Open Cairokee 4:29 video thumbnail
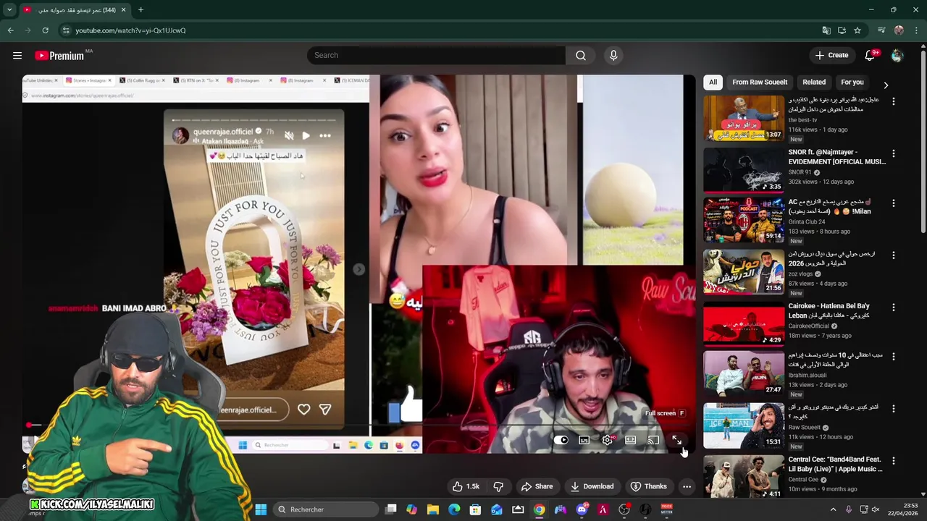This screenshot has height=521, width=927. pos(743,323)
